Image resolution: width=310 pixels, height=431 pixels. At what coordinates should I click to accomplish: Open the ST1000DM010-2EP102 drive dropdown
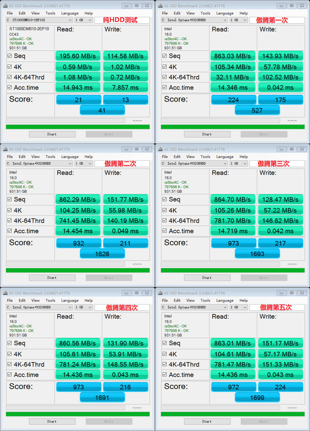(x=39, y=20)
